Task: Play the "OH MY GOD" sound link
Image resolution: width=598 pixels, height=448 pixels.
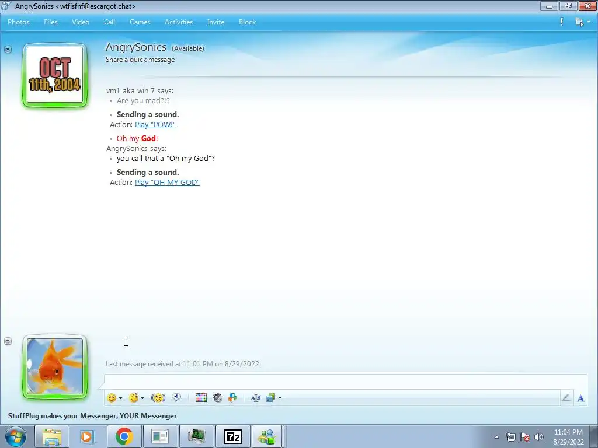Action: tap(167, 183)
